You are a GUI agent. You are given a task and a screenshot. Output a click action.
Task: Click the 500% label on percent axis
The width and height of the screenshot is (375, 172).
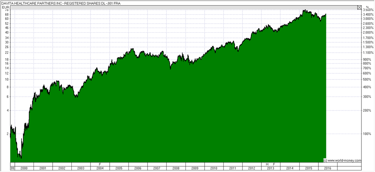tap(367, 79)
